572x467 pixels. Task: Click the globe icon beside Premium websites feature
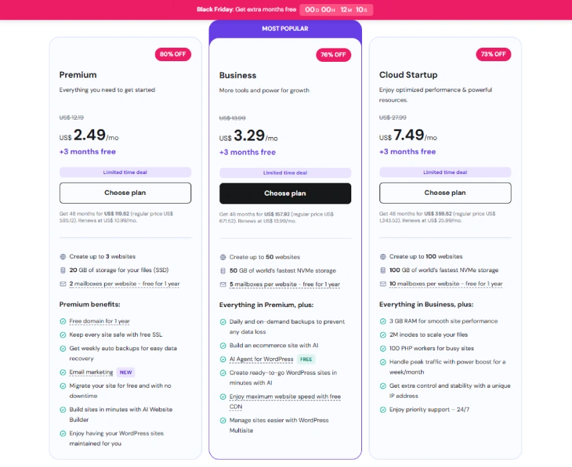pos(64,256)
